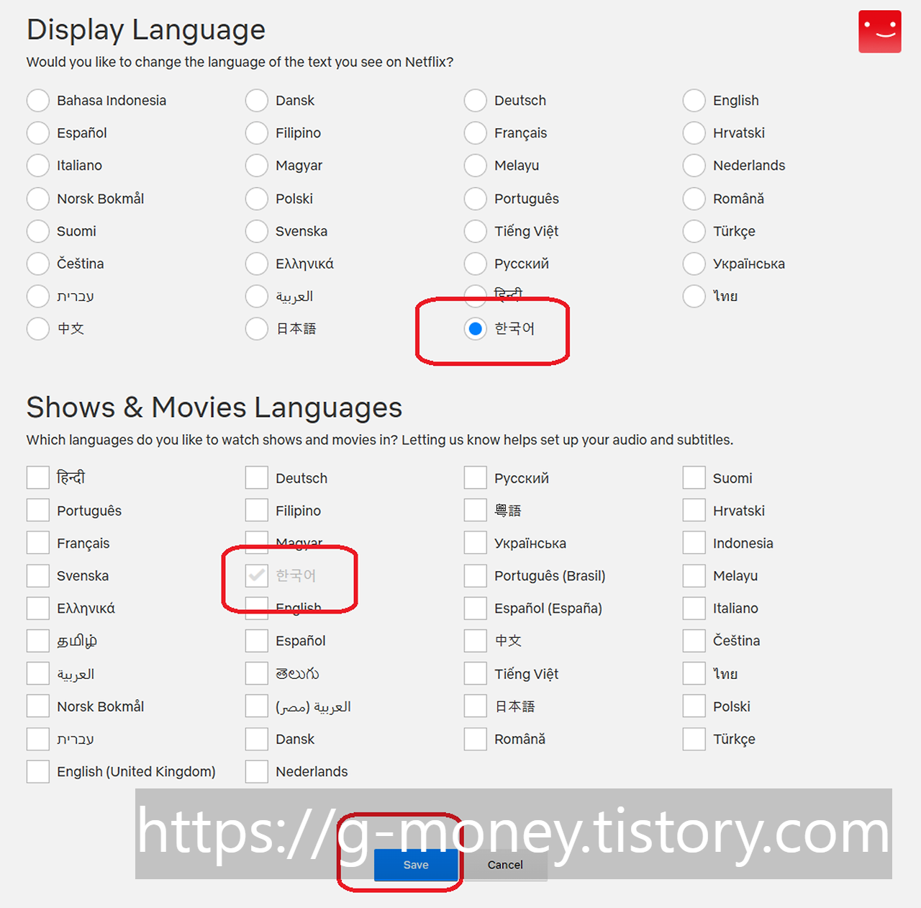Screen dimensions: 921x908
Task: Select 한국어 display language radio
Action: pos(476,329)
